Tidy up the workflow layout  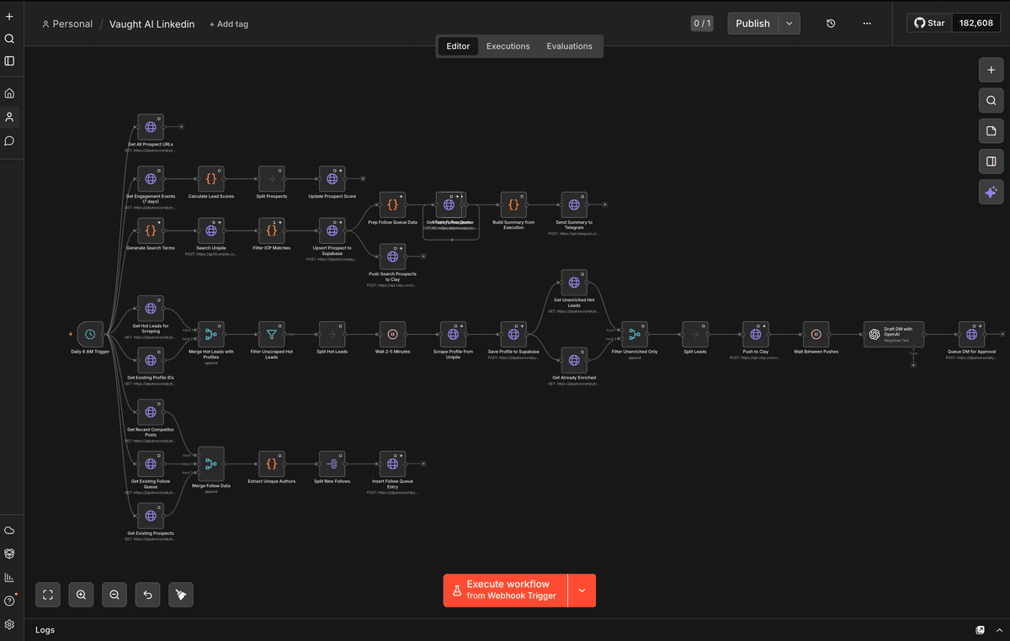(x=180, y=595)
